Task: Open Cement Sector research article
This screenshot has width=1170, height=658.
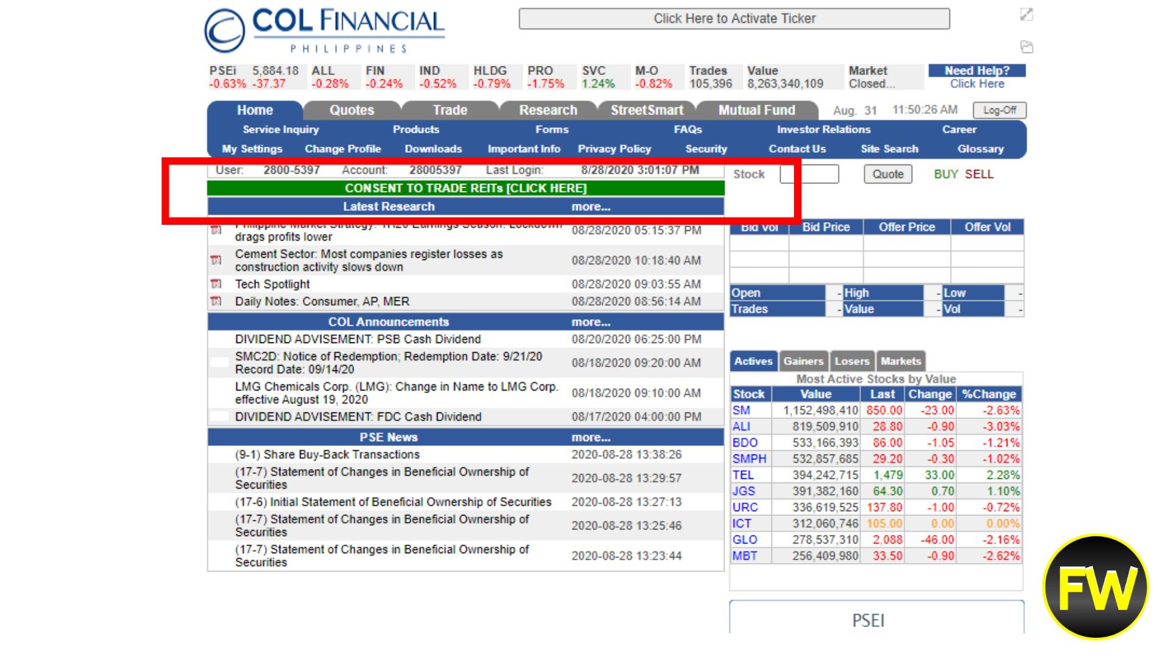Action: click(369, 261)
